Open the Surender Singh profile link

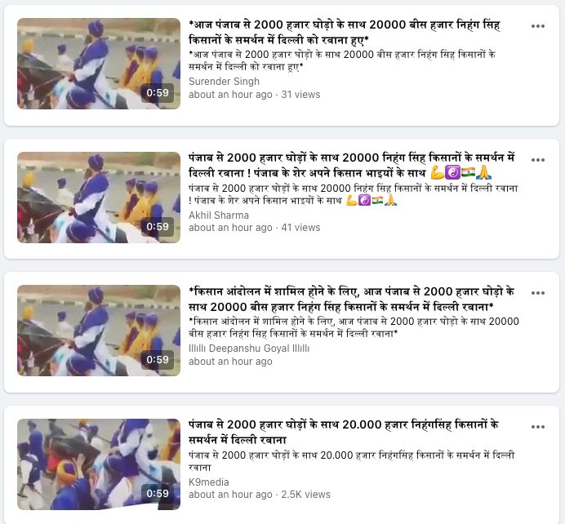(224, 82)
